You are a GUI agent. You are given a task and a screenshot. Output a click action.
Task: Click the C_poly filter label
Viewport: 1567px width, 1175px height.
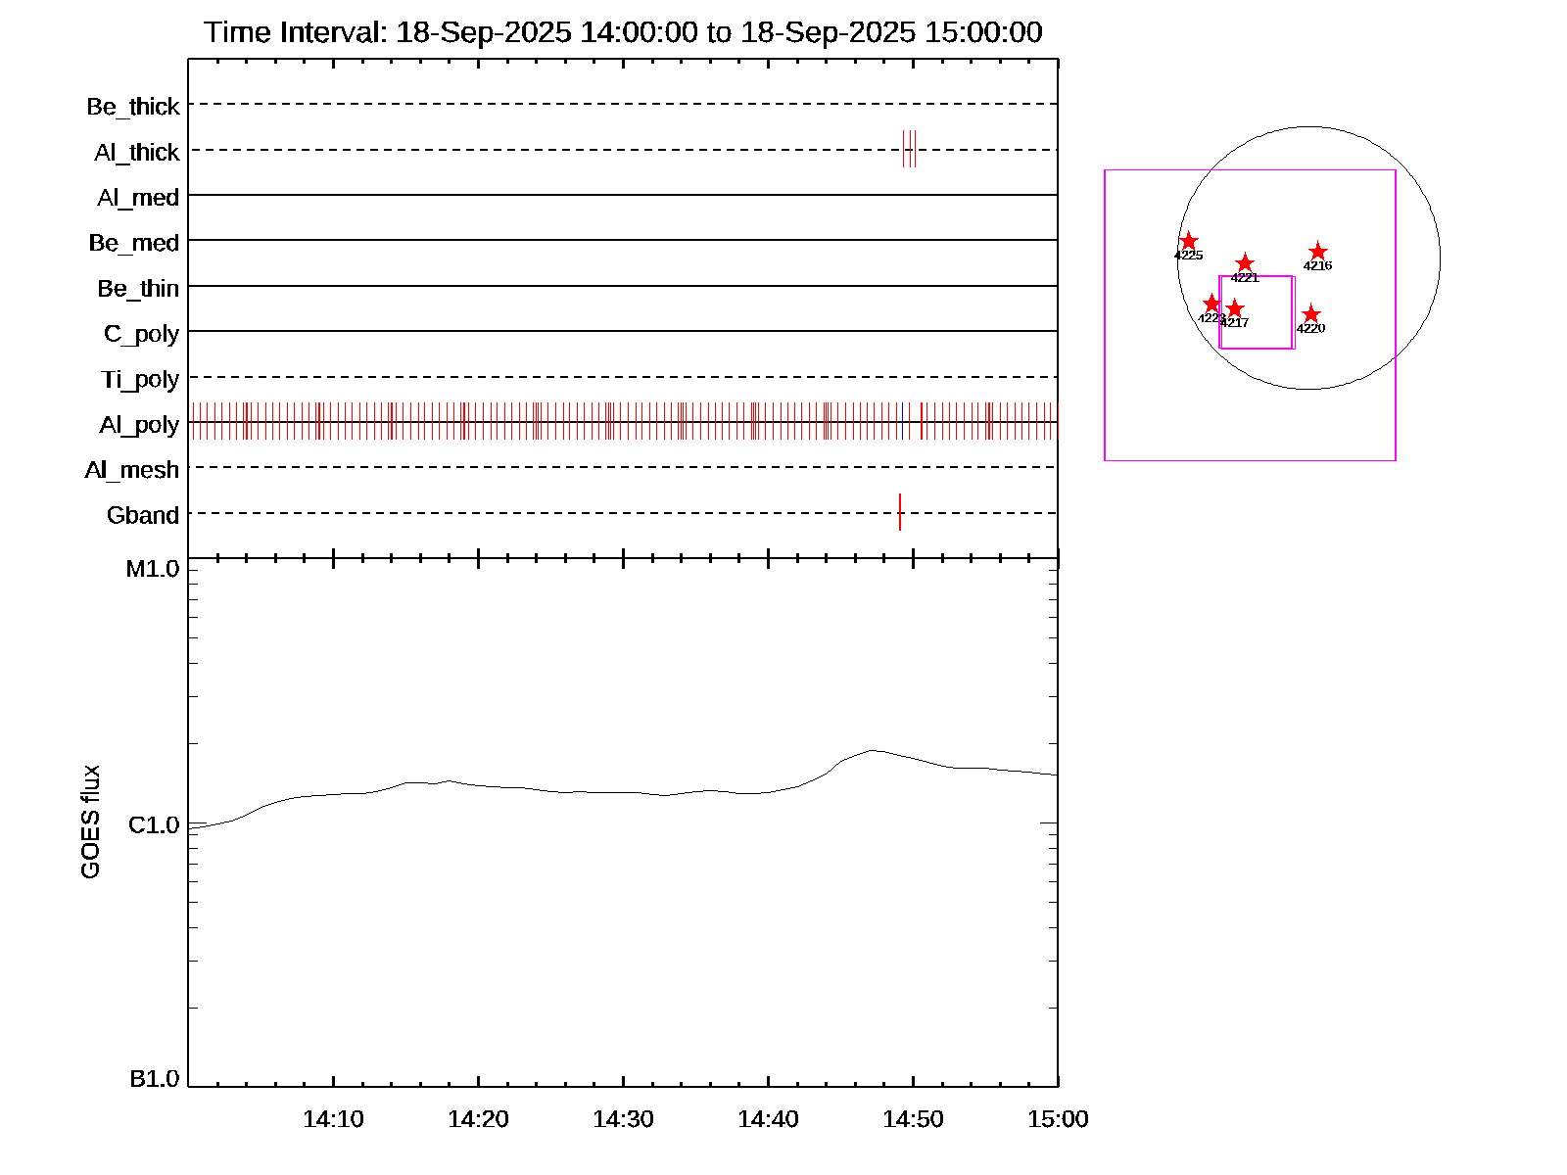pos(141,334)
